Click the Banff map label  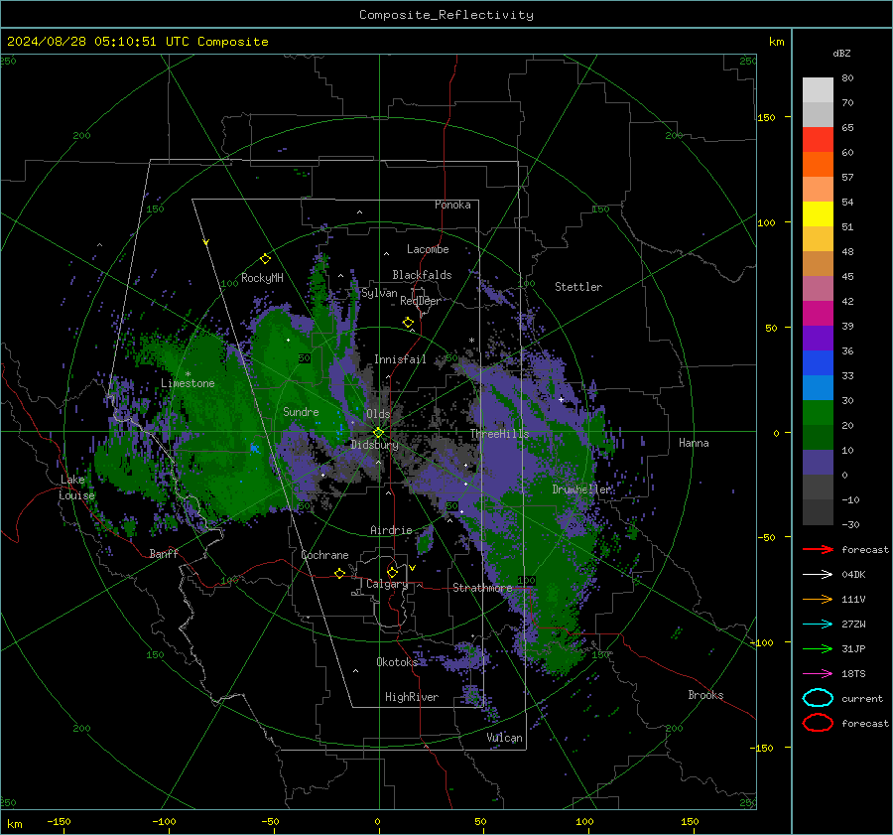tap(164, 553)
